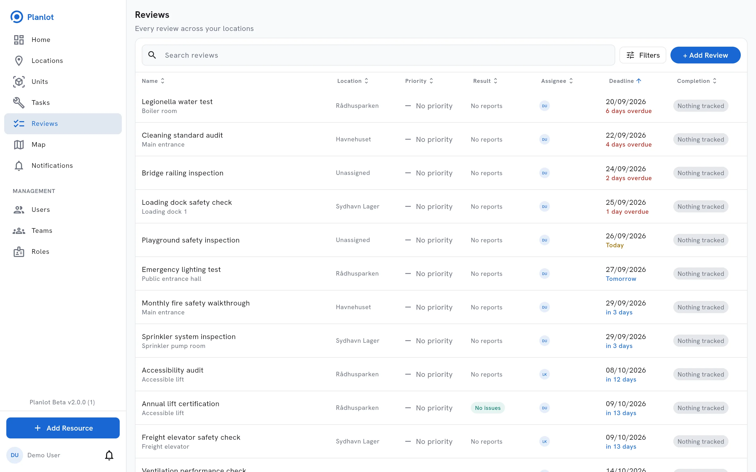Click Planlot Beta v2.0.0 version text
Viewport: 756px width, 472px height.
62,402
